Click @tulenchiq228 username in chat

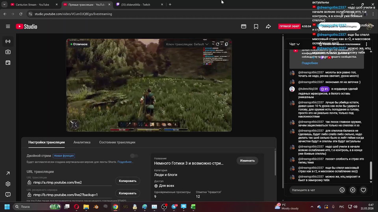click(x=308, y=89)
